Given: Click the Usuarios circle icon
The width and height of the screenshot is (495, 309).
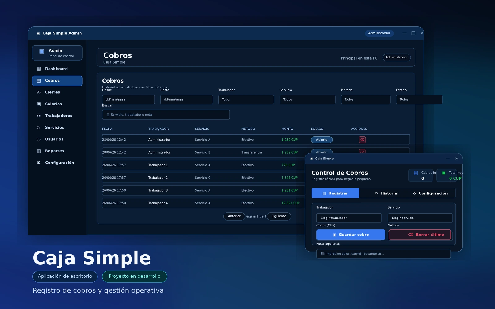Looking at the screenshot, I should [x=39, y=139].
